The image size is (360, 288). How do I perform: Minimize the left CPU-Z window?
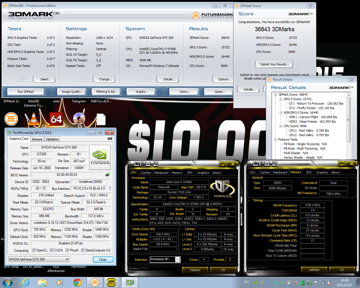[222, 164]
